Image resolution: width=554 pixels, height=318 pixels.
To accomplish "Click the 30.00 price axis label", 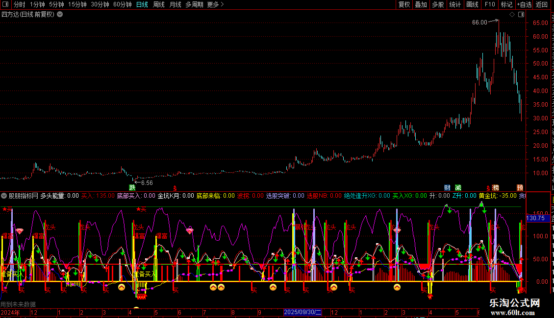I will click(540, 118).
